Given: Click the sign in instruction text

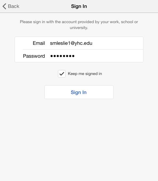Looking at the screenshot, I should coord(79,25).
